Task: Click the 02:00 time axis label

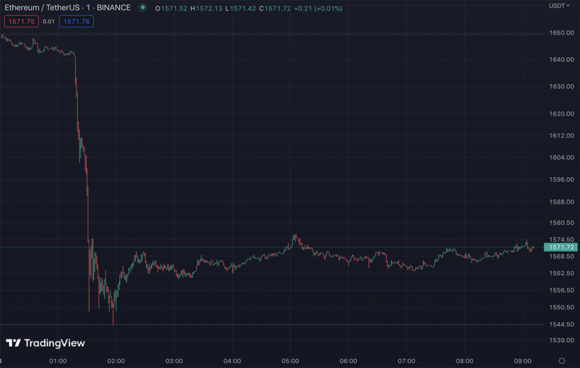Action: click(116, 361)
